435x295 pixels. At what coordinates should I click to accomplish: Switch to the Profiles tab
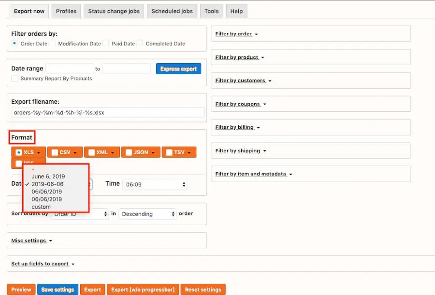[66, 12]
